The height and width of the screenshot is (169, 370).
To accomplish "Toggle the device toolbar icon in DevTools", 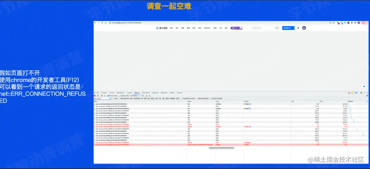I will 98,93.
